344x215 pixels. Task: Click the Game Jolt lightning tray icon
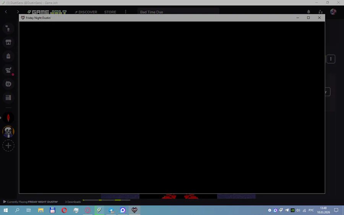tap(281, 210)
